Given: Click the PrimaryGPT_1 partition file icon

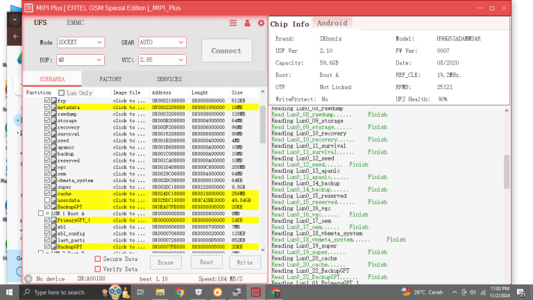Looking at the screenshot, I should 53,220.
